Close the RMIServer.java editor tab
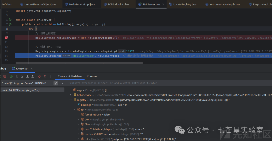 pyautogui.click(x=163, y=4)
